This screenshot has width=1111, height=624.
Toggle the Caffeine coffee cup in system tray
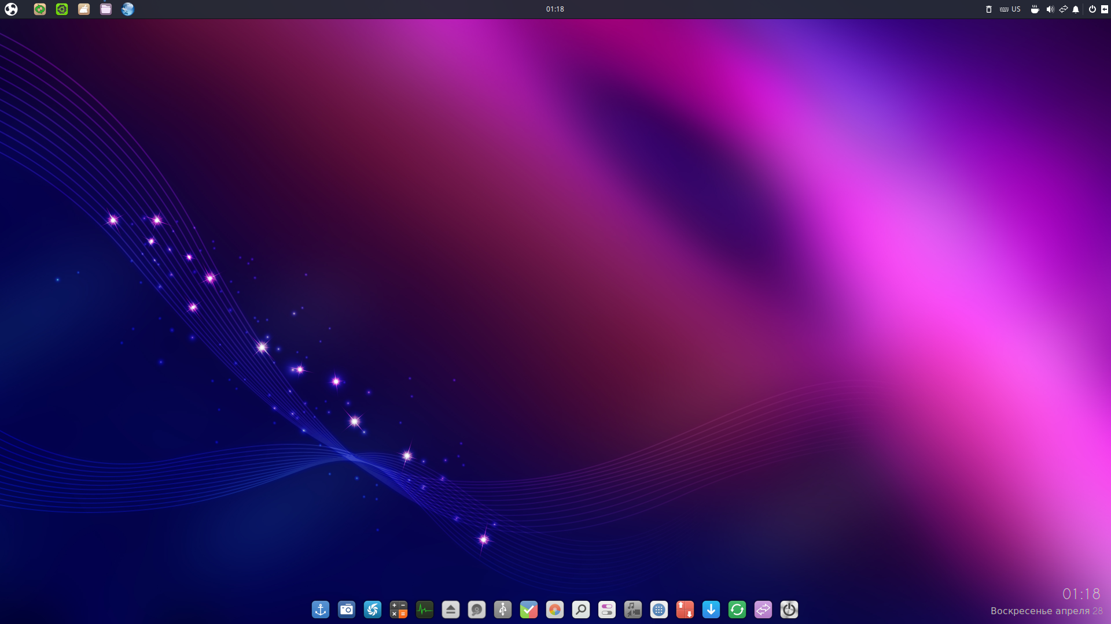pos(1035,9)
